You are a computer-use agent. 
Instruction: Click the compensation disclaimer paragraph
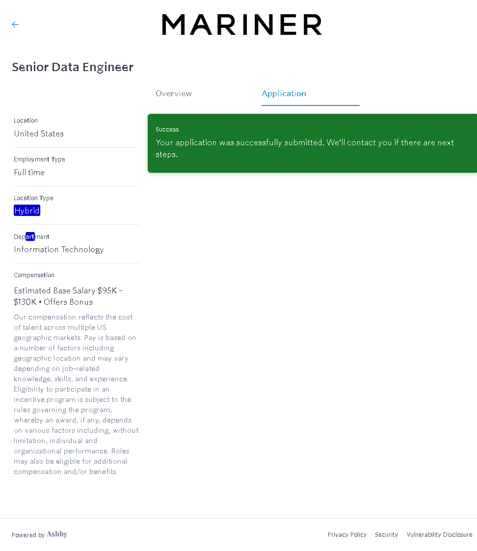pyautogui.click(x=76, y=394)
